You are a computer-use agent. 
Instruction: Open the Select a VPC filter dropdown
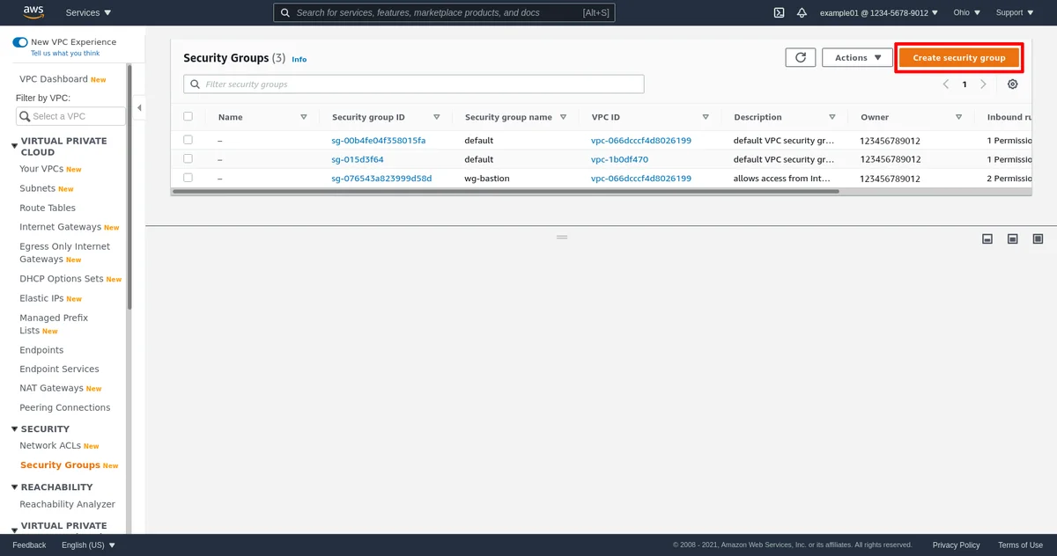pos(70,116)
